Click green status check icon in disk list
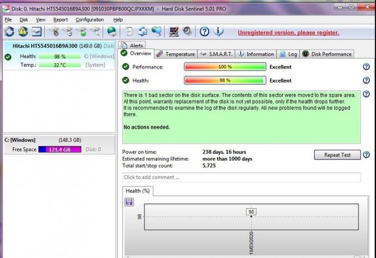Image resolution: width=376 pixels, height=258 pixels. [x=8, y=57]
